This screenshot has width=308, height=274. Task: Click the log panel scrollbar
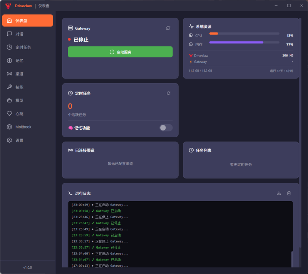(x=292, y=259)
